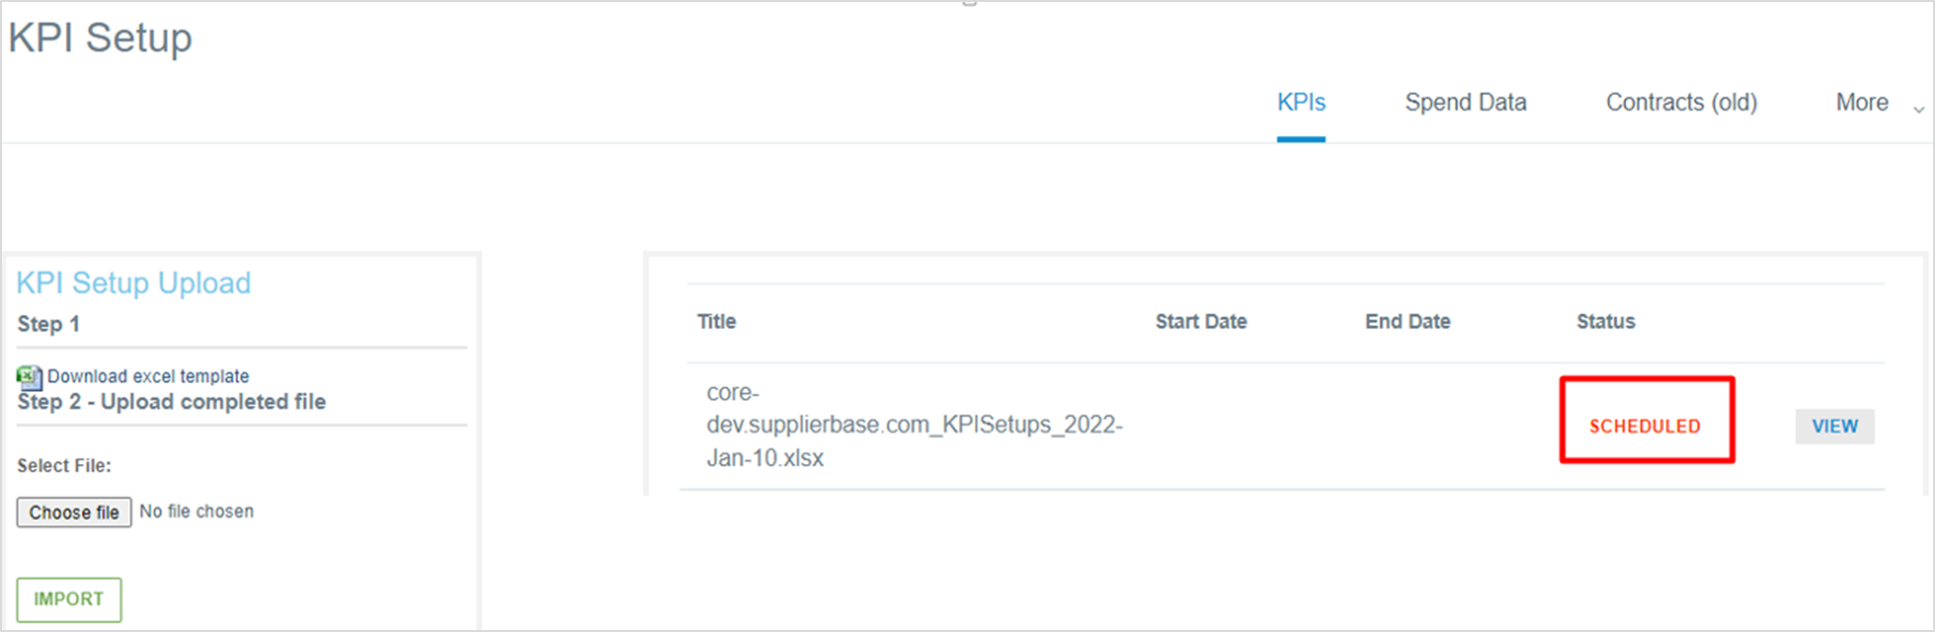Click the Excel template file icon
Screen dimensions: 1935x632
tap(29, 376)
